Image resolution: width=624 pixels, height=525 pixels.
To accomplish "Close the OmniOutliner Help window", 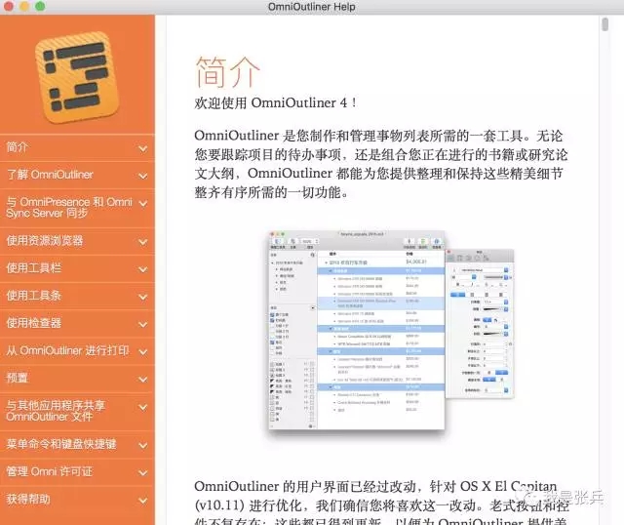I will tap(9, 7).
